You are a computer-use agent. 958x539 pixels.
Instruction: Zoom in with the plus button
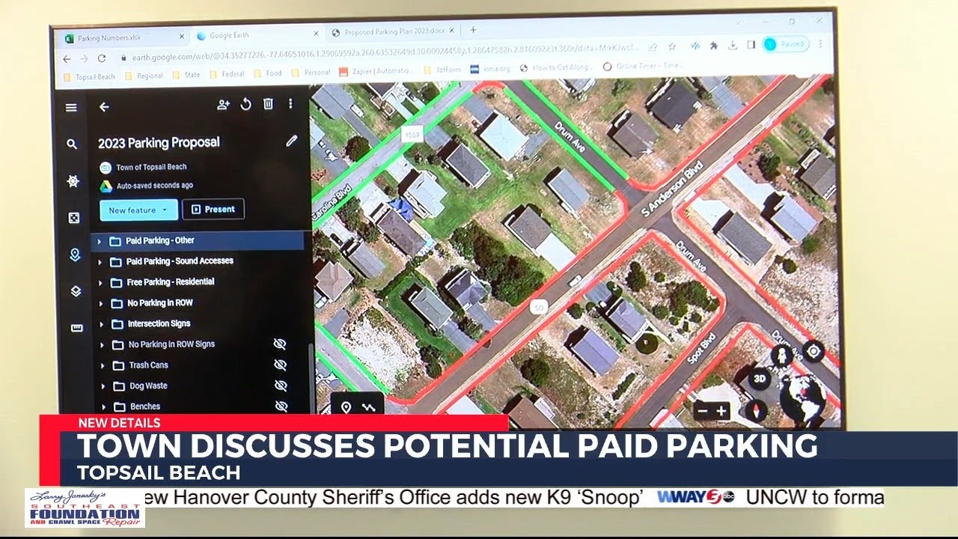click(x=721, y=411)
